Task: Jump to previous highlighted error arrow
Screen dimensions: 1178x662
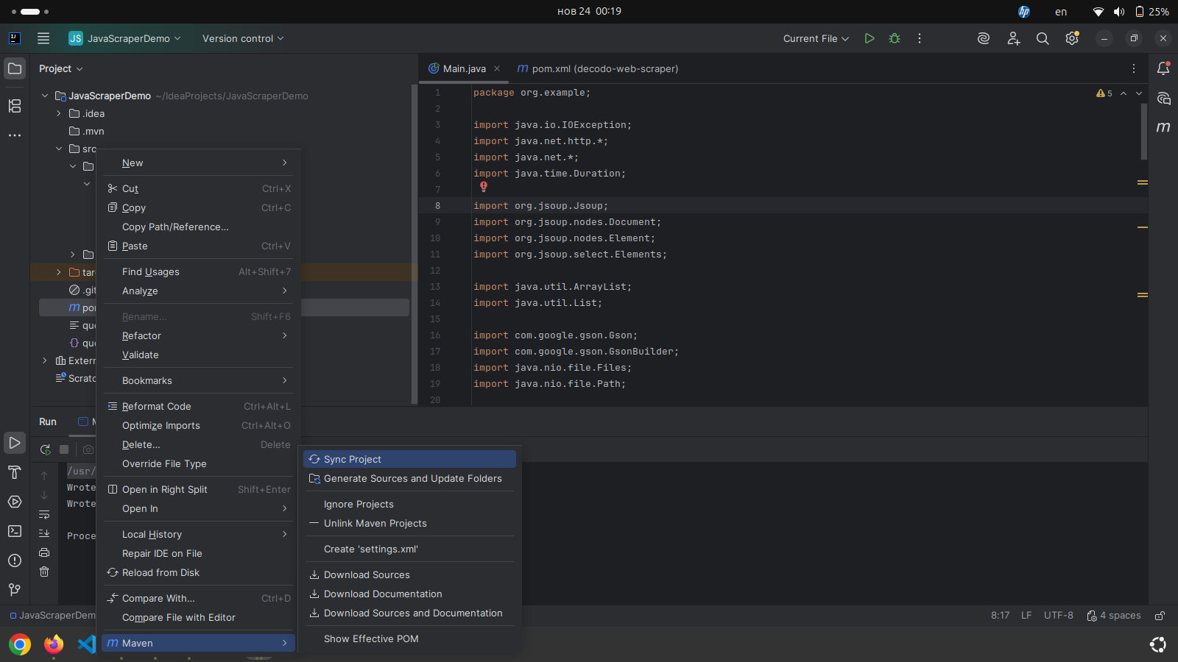Action: (1124, 93)
